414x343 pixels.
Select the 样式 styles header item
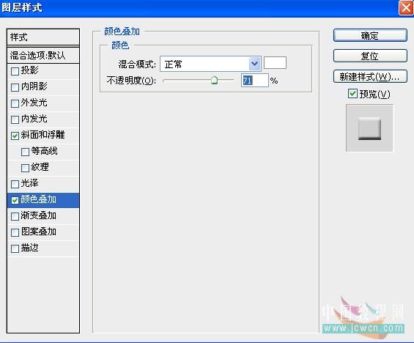[43, 37]
